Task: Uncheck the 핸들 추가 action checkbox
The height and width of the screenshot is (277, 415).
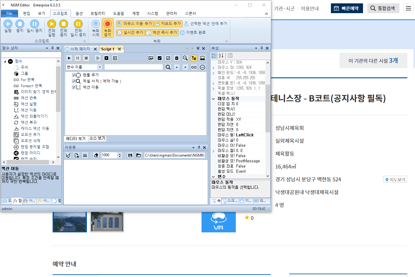Action: 74,75
